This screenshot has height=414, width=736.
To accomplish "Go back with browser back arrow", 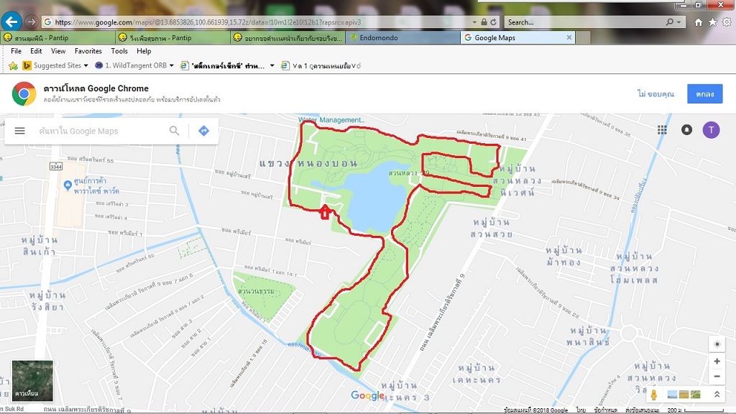I will (x=11, y=22).
